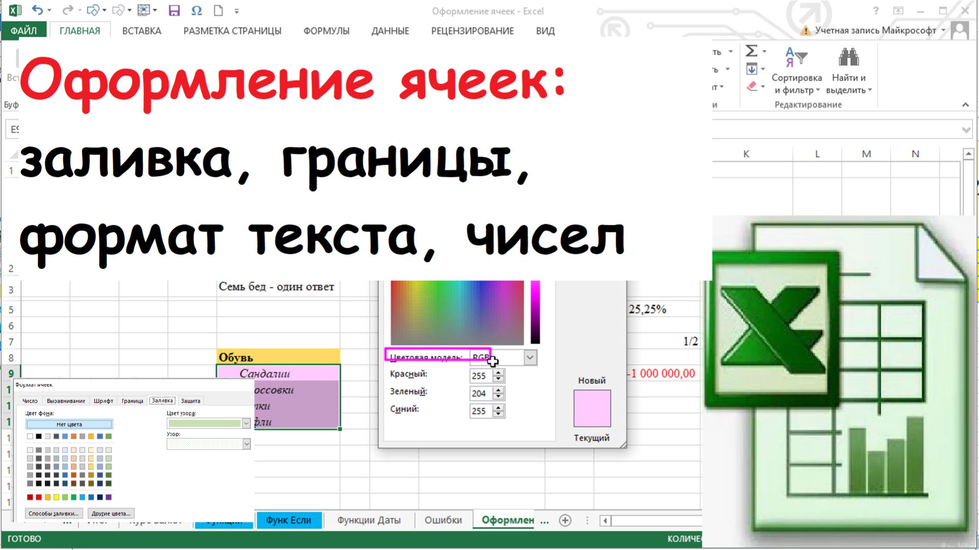Open the Цвет узора dropdown

(246, 423)
